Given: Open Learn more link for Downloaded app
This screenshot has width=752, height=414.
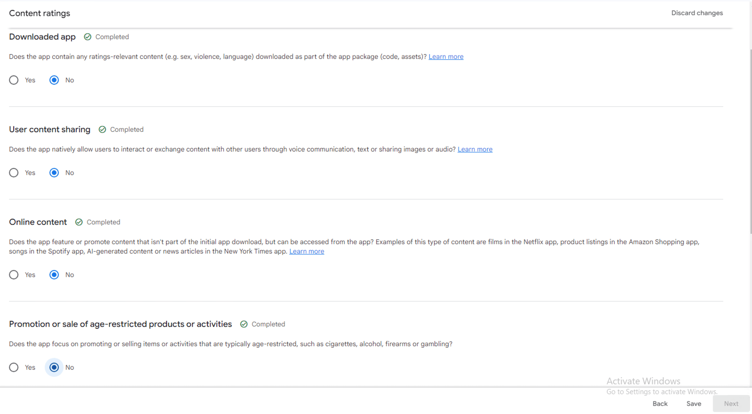Looking at the screenshot, I should 446,56.
